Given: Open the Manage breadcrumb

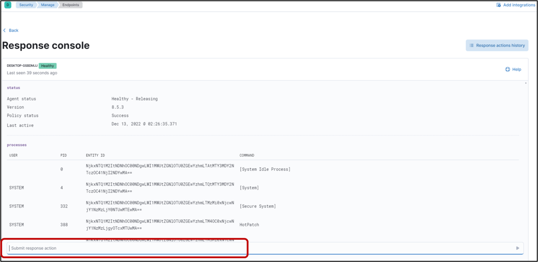Looking at the screenshot, I should tap(48, 4).
